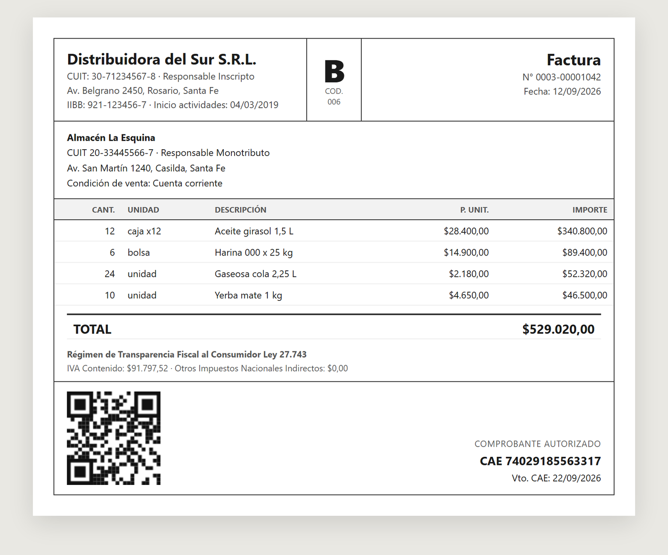Click the IIBB 921-123456-7 line

tap(173, 105)
